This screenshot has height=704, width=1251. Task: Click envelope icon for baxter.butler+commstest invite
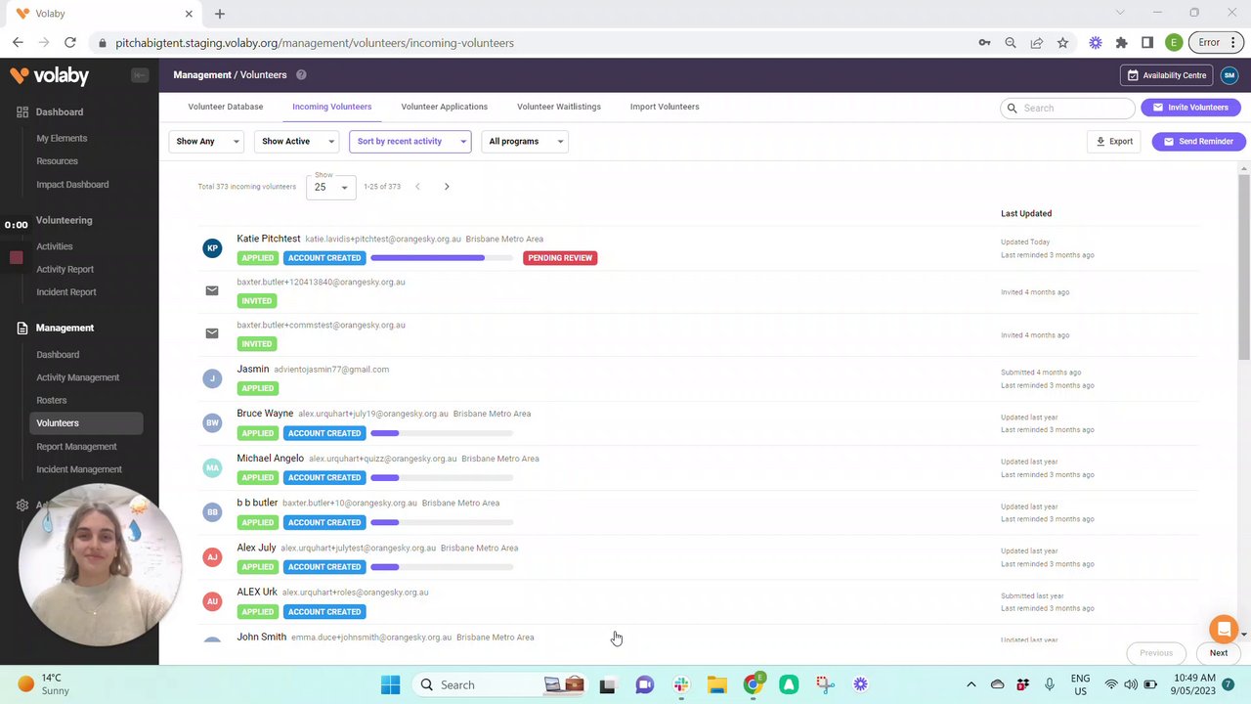tap(212, 333)
